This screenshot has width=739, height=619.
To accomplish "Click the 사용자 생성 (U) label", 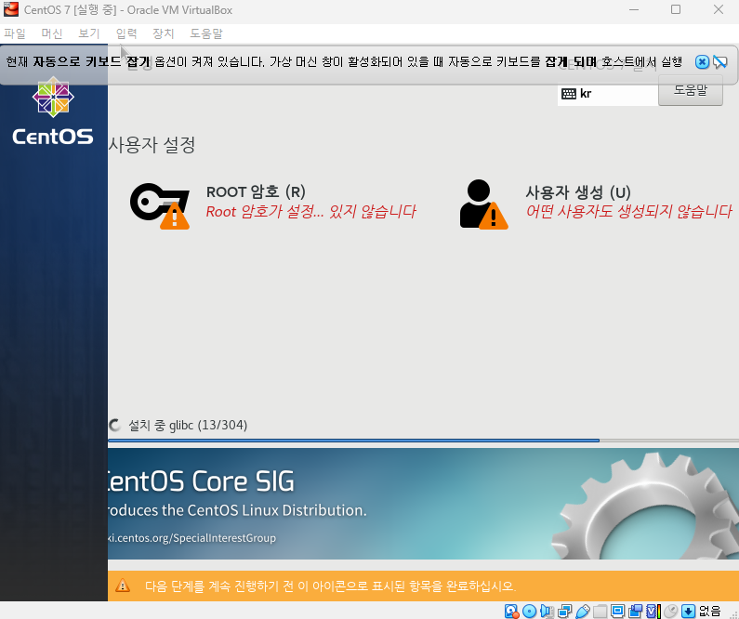I will click(x=578, y=192).
